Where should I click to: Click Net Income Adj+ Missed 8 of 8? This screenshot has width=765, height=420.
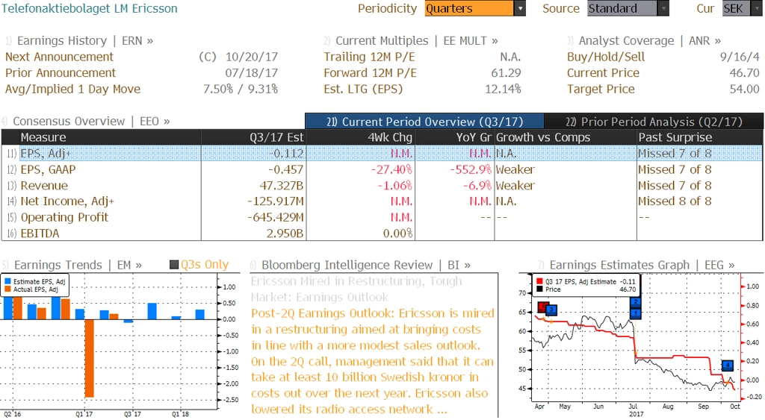click(675, 201)
